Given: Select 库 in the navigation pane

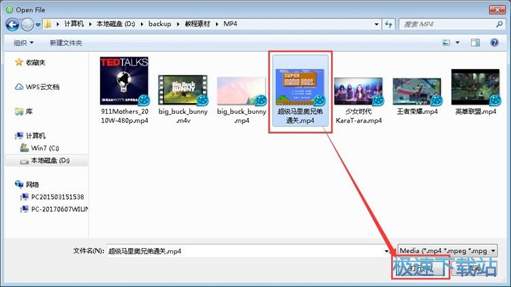Looking at the screenshot, I should click(x=29, y=112).
